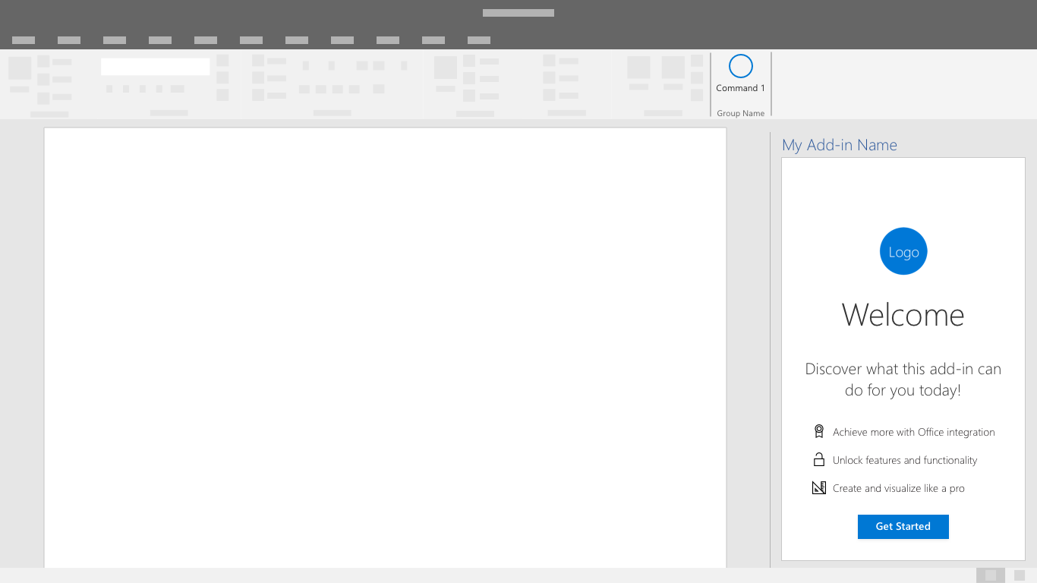Viewport: 1037px width, 583px height.
Task: Click the circular Logo icon in task pane
Action: (903, 251)
